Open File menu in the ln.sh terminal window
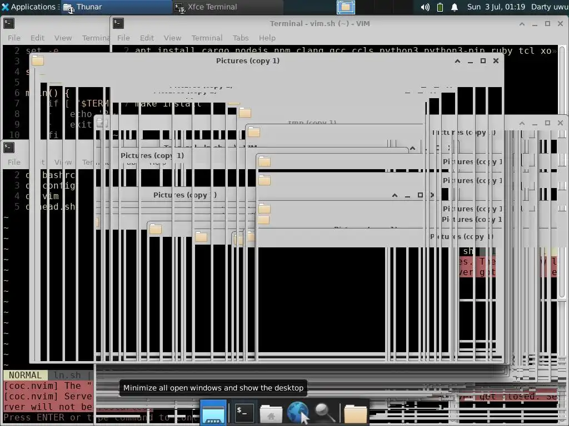 [x=14, y=162]
